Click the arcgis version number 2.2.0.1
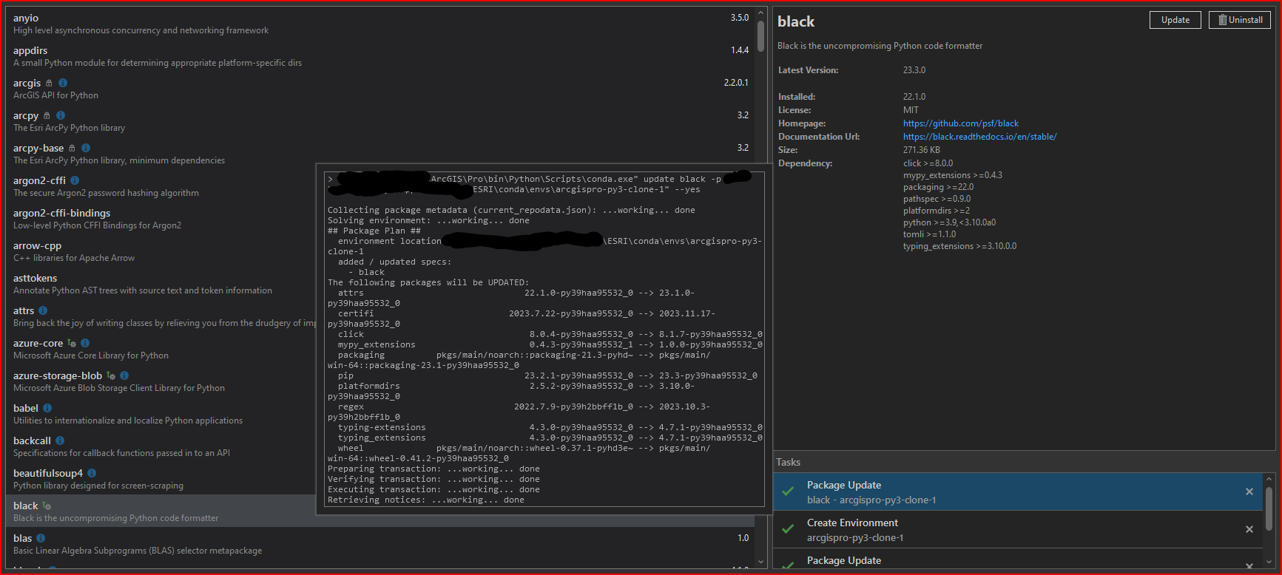This screenshot has width=1282, height=575. [736, 83]
